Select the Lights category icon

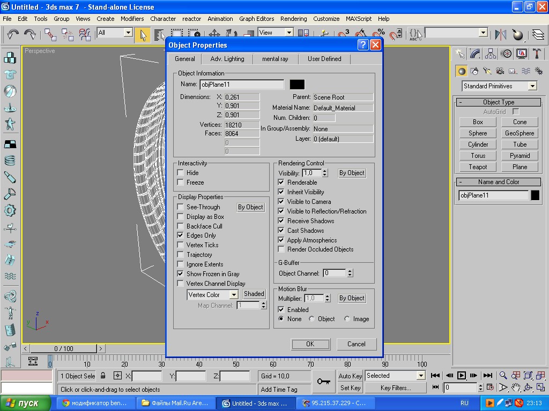pyautogui.click(x=487, y=71)
